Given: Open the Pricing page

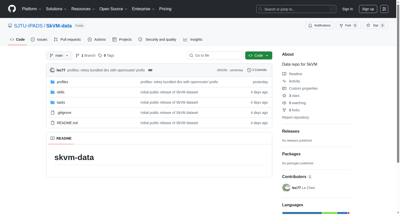Looking at the screenshot, I should pos(165,9).
